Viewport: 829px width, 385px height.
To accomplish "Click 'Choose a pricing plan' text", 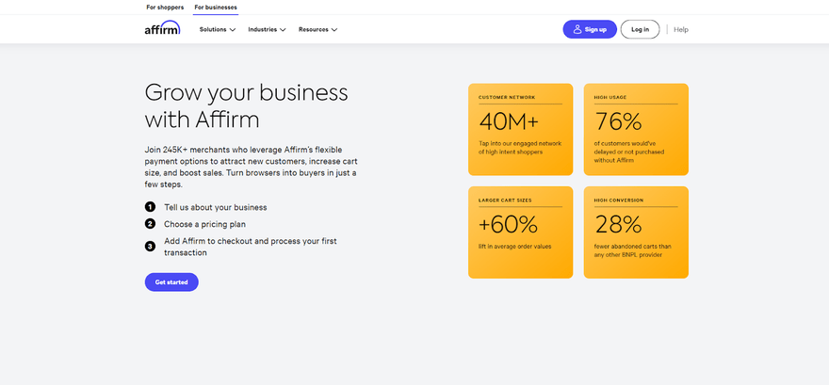I will click(x=204, y=224).
